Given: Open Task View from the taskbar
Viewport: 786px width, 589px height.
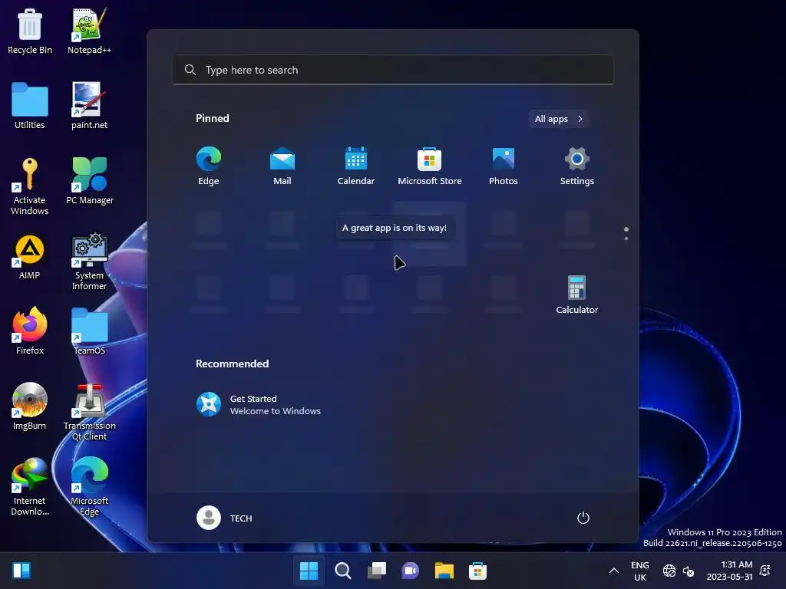Looking at the screenshot, I should (376, 571).
